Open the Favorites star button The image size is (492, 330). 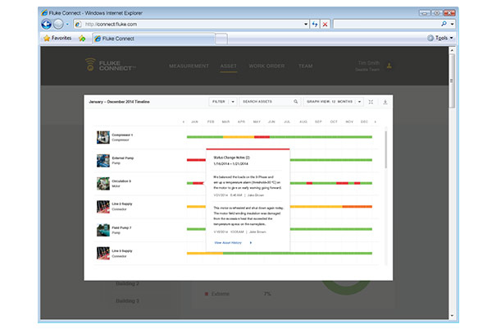[x=55, y=39]
